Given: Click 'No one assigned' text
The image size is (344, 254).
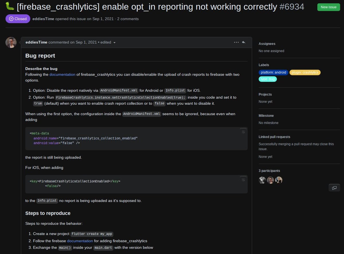Looking at the screenshot, I should 271,51.
